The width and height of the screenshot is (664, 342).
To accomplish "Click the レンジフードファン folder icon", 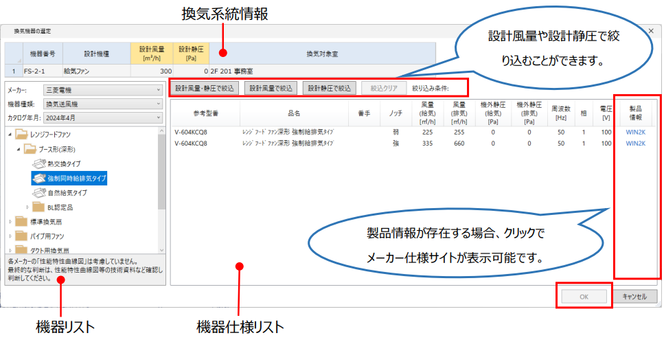I will [x=23, y=135].
